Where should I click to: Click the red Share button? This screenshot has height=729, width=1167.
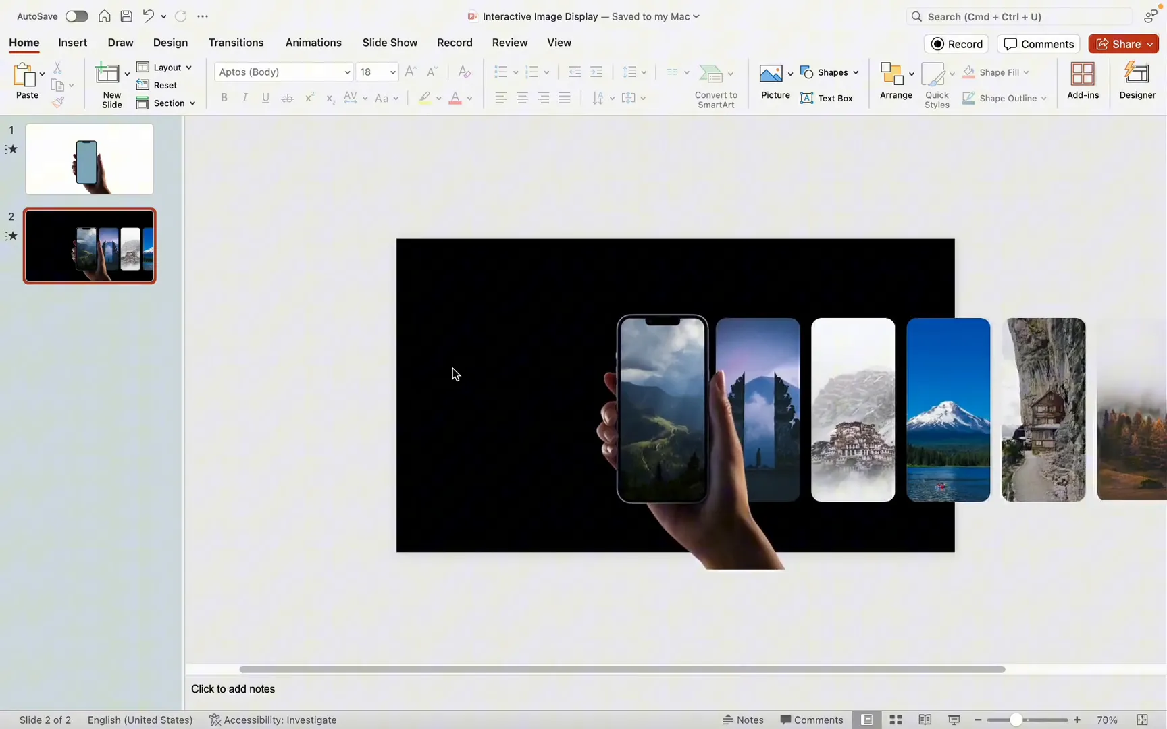(1123, 44)
